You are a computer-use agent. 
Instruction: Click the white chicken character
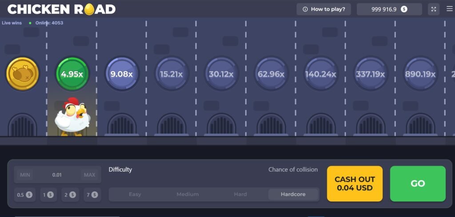point(72,116)
